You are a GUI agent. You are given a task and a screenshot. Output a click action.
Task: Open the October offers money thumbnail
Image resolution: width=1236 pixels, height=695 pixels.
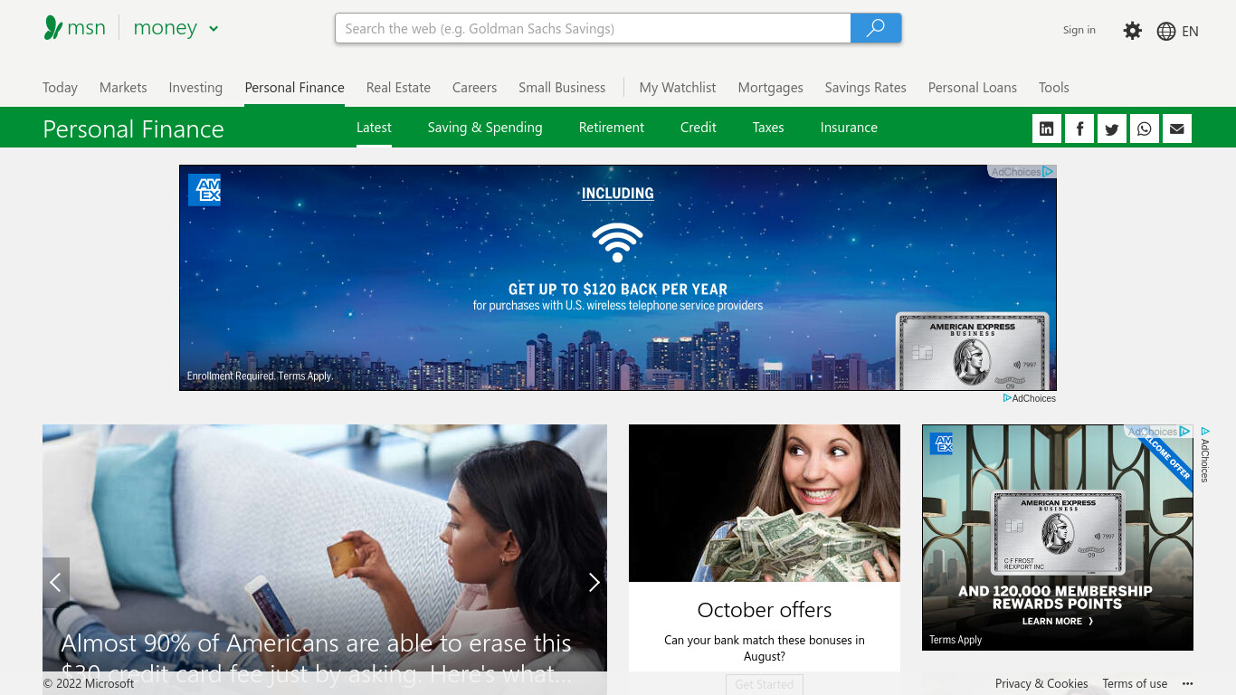point(765,503)
